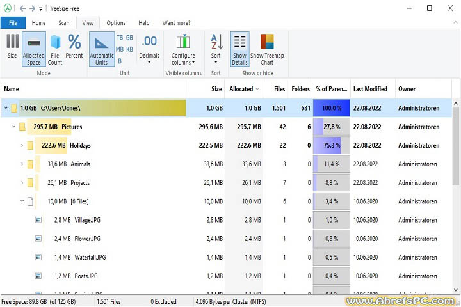Toggle Allocated Space mode

(34, 49)
